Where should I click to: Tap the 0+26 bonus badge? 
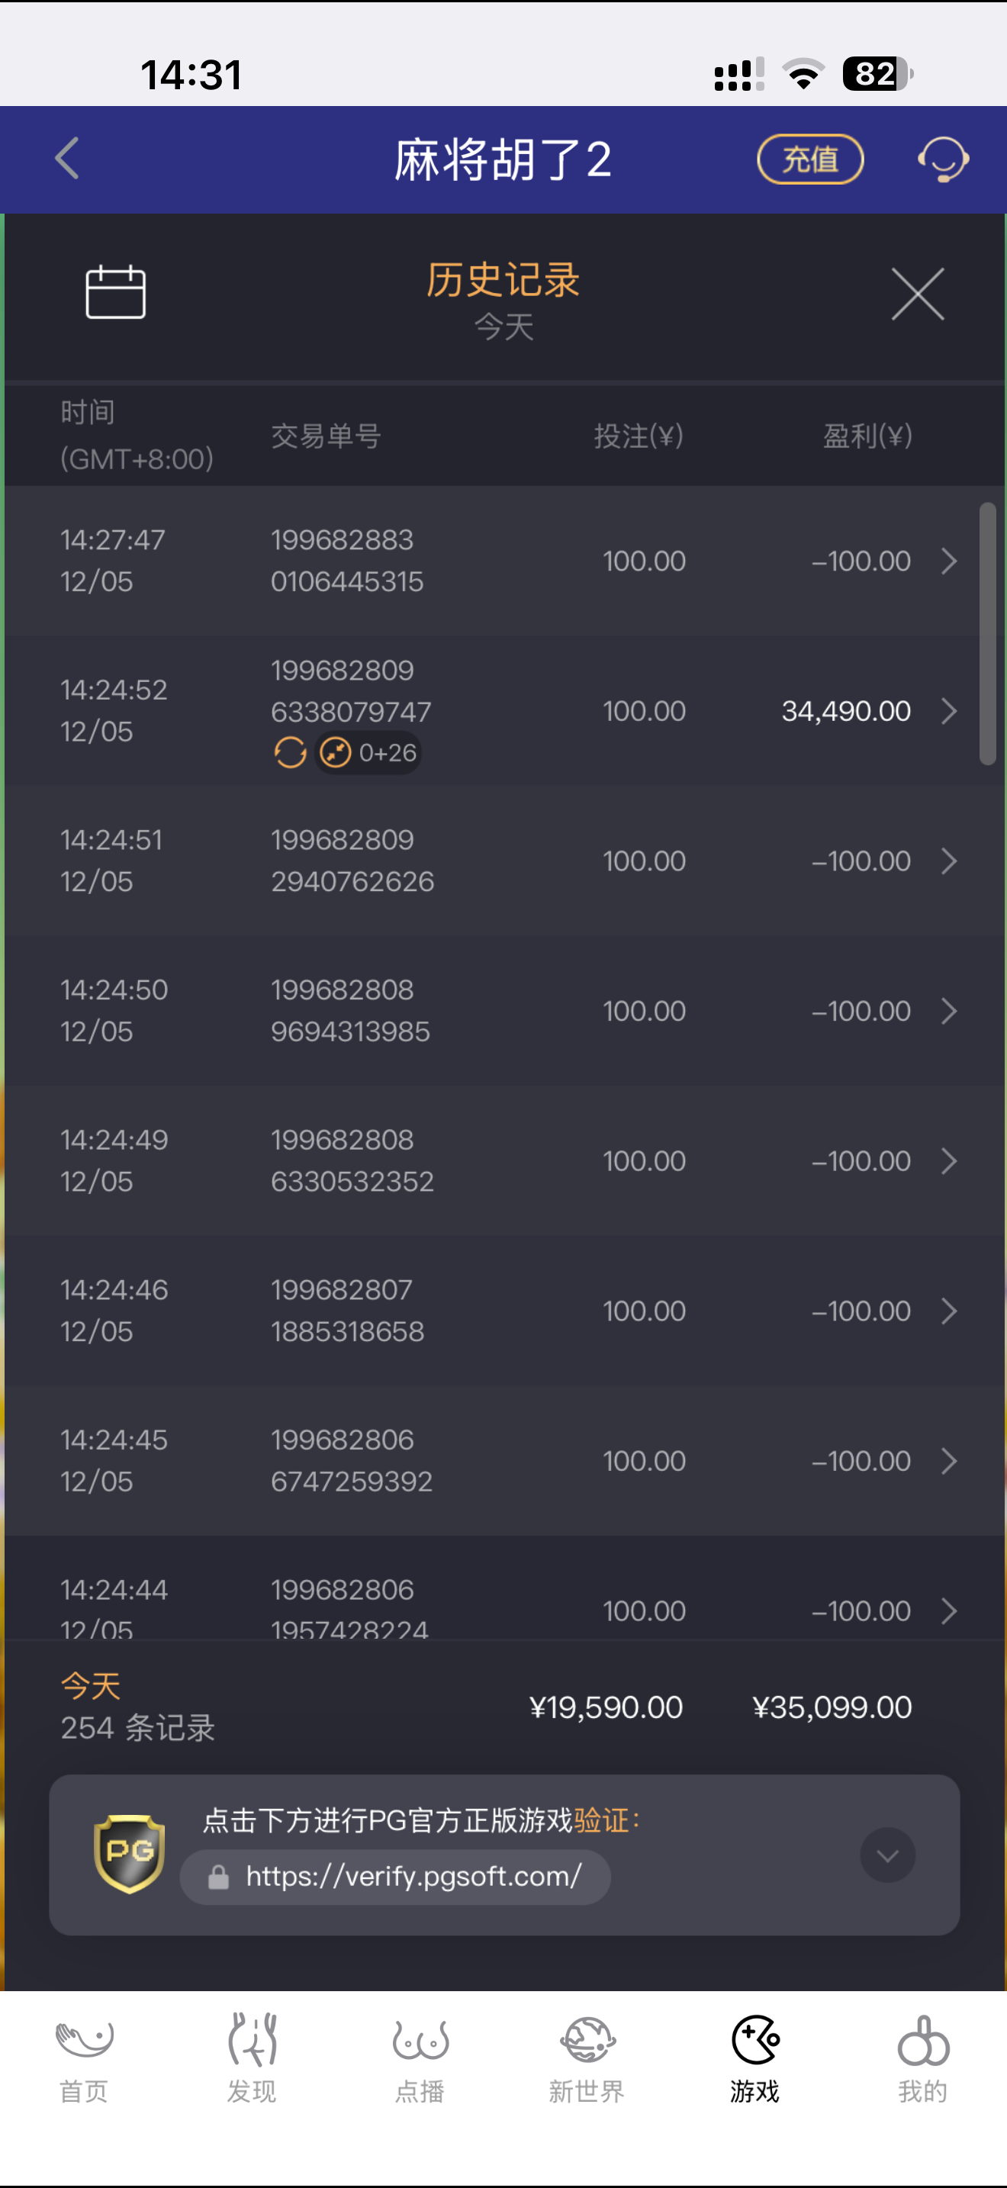(368, 752)
